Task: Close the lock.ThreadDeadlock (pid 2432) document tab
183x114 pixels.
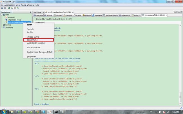Action: click(73, 12)
